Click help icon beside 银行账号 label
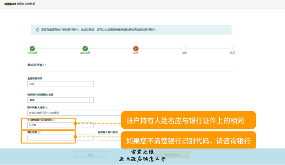 (x=39, y=133)
